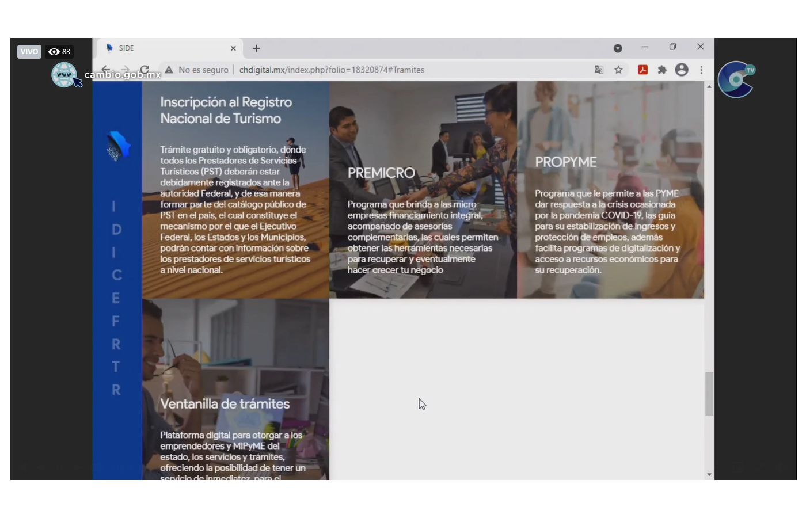Click the vertical scrollbar thumb
Screen dimensions: 806x518
709,394
